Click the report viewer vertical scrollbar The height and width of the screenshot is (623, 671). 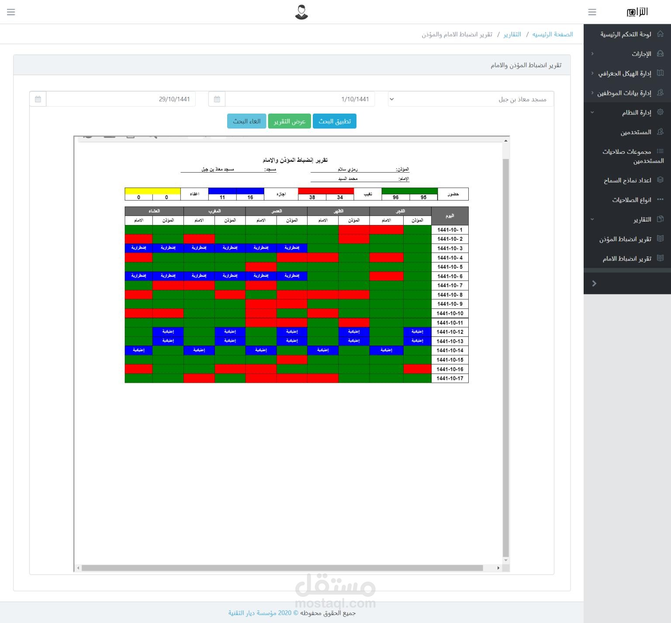tap(506, 358)
